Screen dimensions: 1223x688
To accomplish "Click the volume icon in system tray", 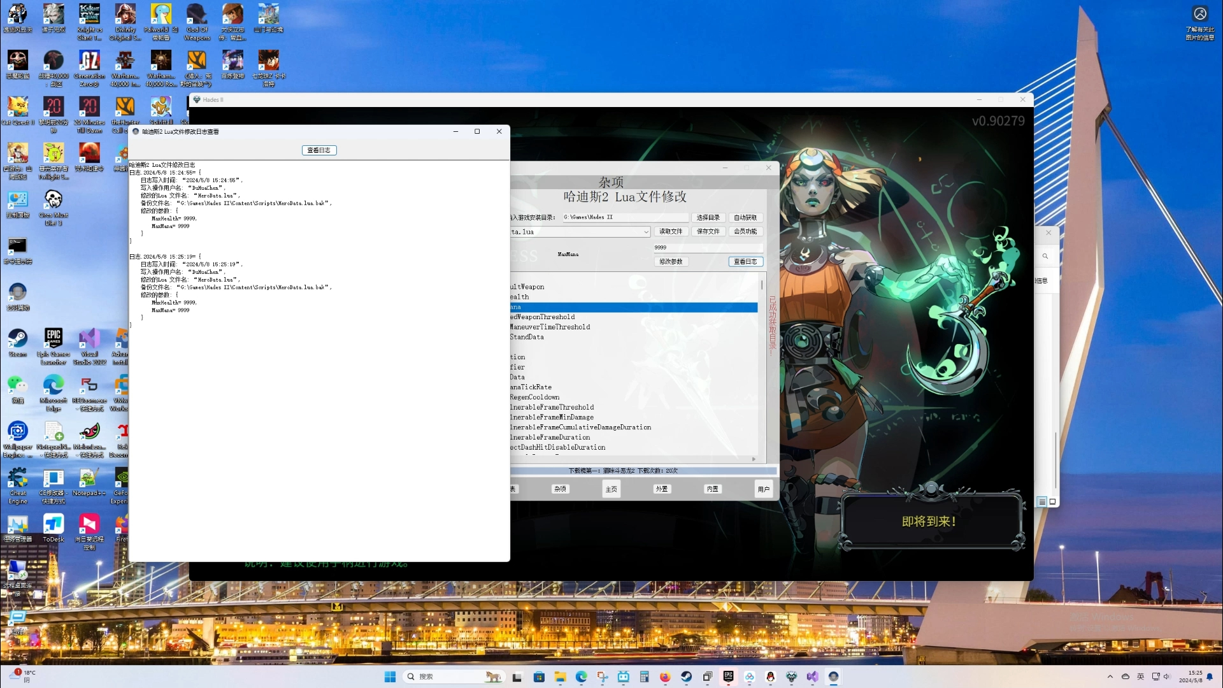I will [1167, 677].
